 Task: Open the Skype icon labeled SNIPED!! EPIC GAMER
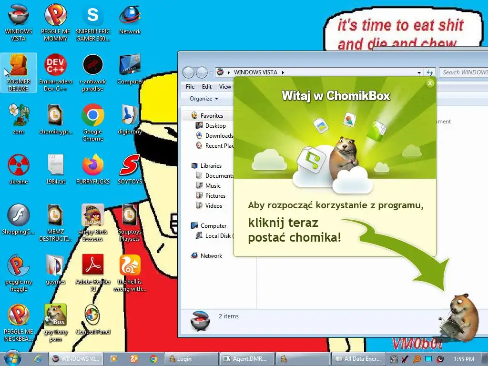coord(93,22)
